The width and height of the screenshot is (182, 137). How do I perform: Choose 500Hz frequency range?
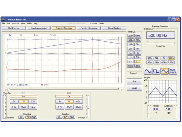click(x=171, y=58)
